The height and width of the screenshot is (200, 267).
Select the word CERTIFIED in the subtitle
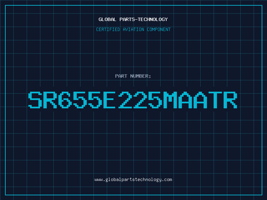pyautogui.click(x=108, y=29)
